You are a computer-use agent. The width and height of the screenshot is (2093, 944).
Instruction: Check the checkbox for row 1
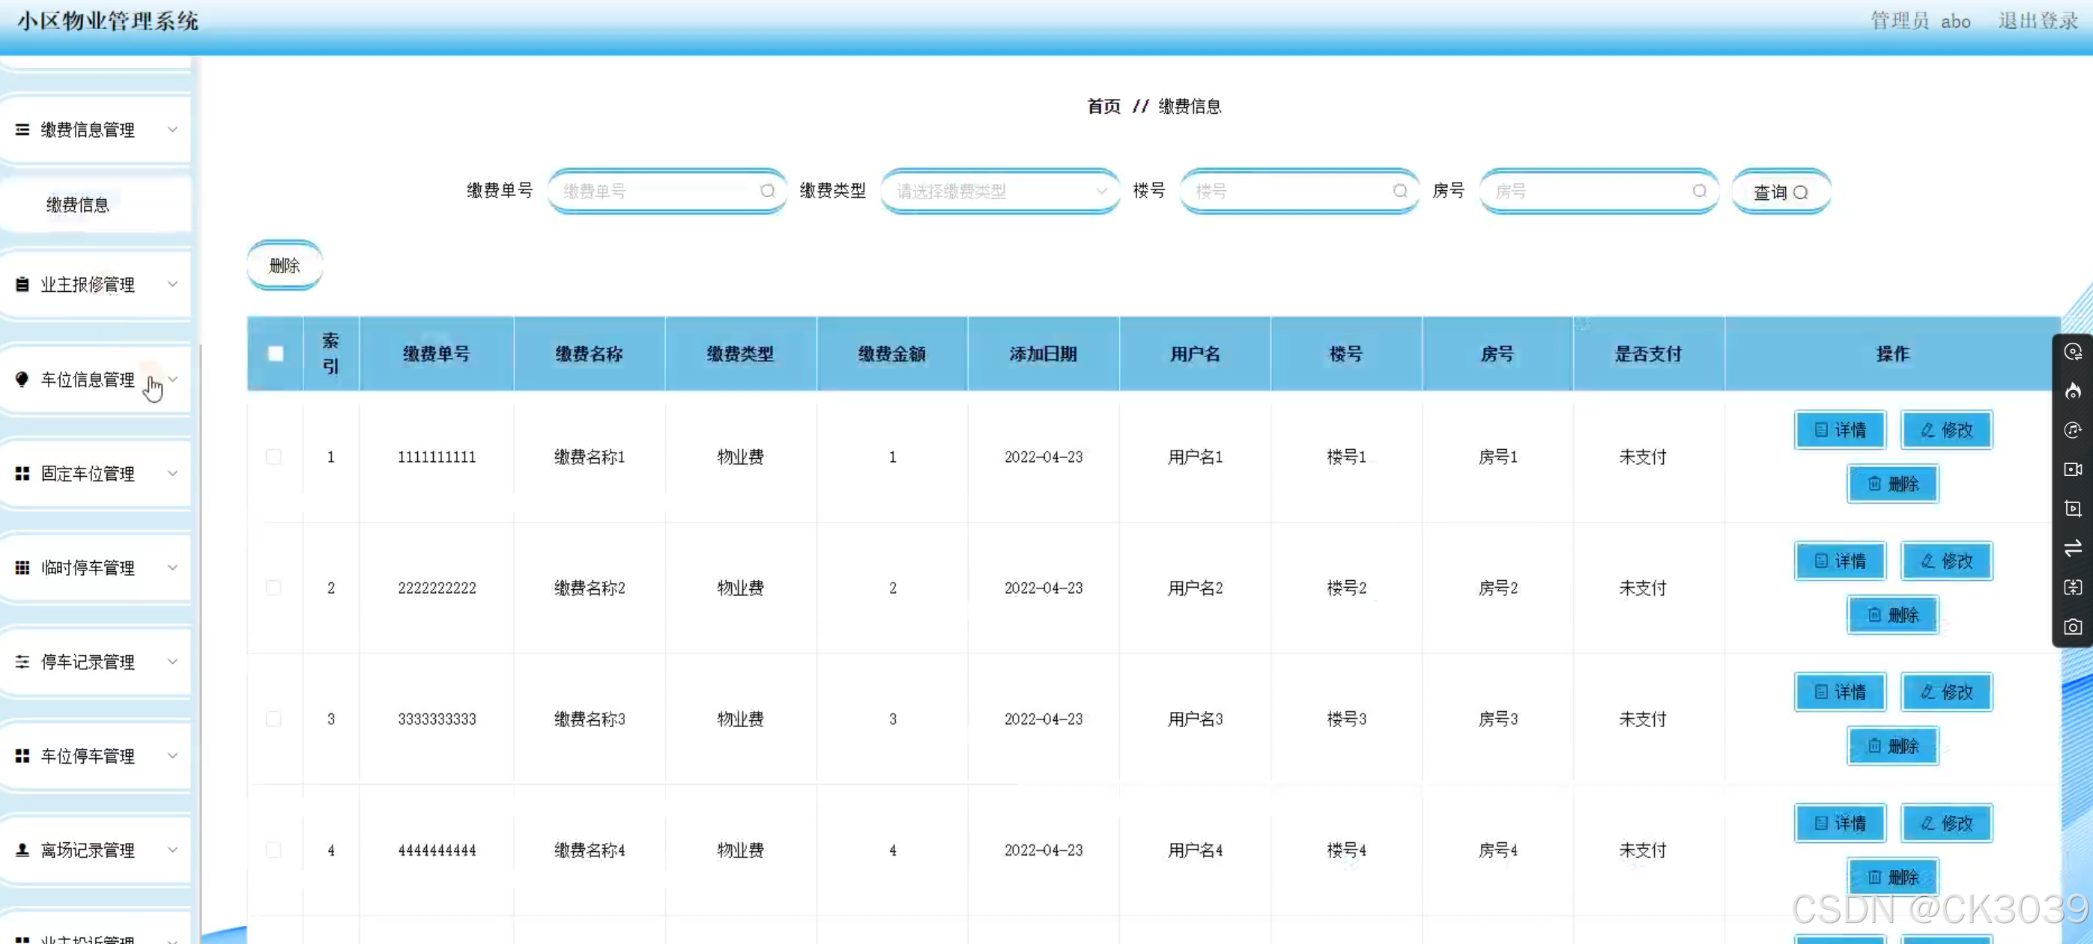(274, 457)
